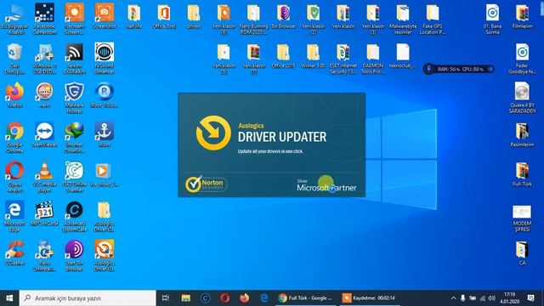The width and height of the screenshot is (544, 306).
Task: Launch Windows 7 USB DVD tool shortcut
Action: [x=44, y=59]
